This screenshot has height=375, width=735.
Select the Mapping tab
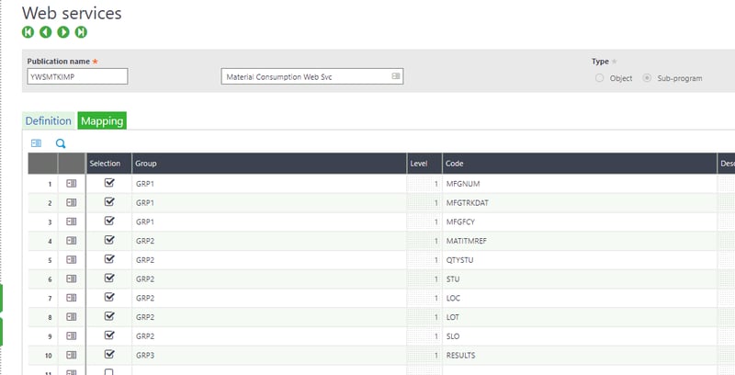[x=101, y=120]
